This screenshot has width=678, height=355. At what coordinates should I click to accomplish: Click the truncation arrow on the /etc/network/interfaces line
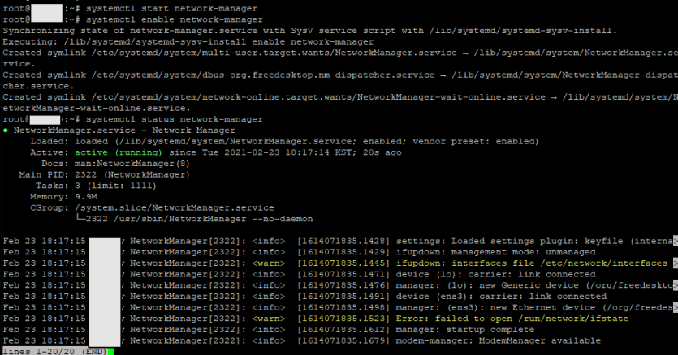pos(676,263)
